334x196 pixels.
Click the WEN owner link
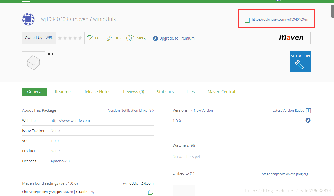(x=49, y=38)
